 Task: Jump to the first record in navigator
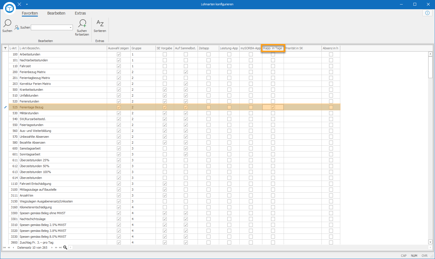[x=4, y=248]
